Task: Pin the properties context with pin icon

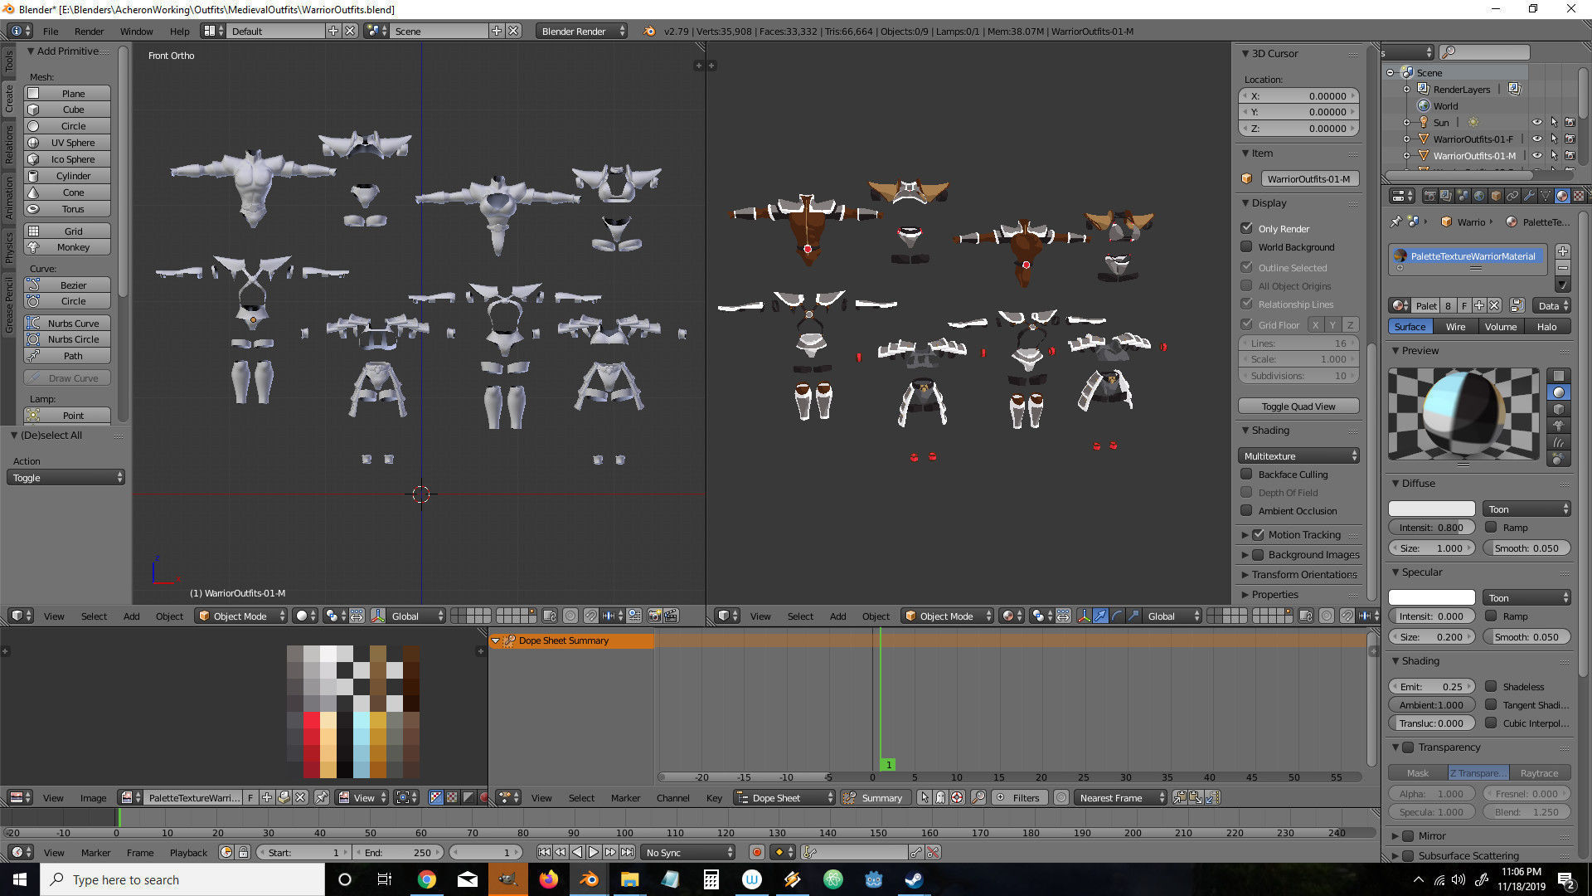Action: (x=1395, y=222)
